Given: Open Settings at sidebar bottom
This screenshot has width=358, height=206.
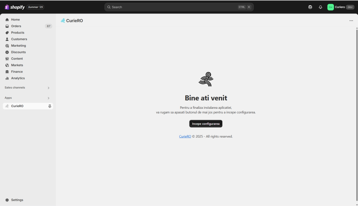Looking at the screenshot, I should click(28, 200).
